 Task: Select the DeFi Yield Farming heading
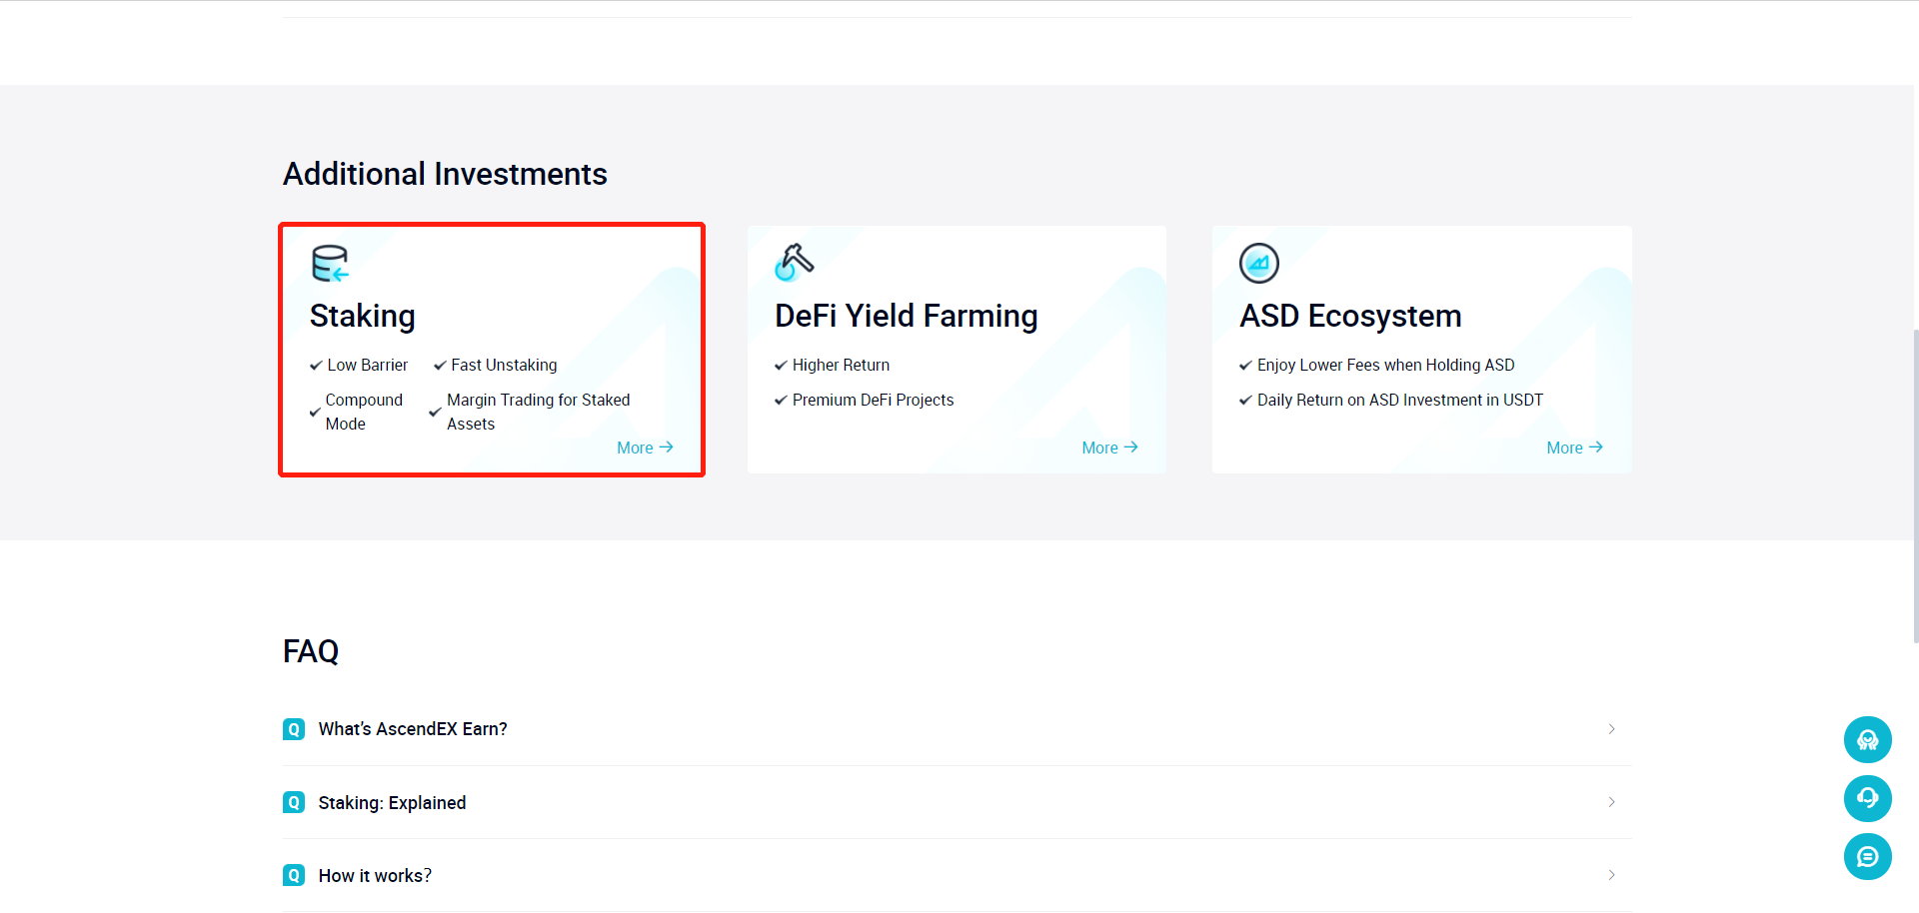point(906,316)
